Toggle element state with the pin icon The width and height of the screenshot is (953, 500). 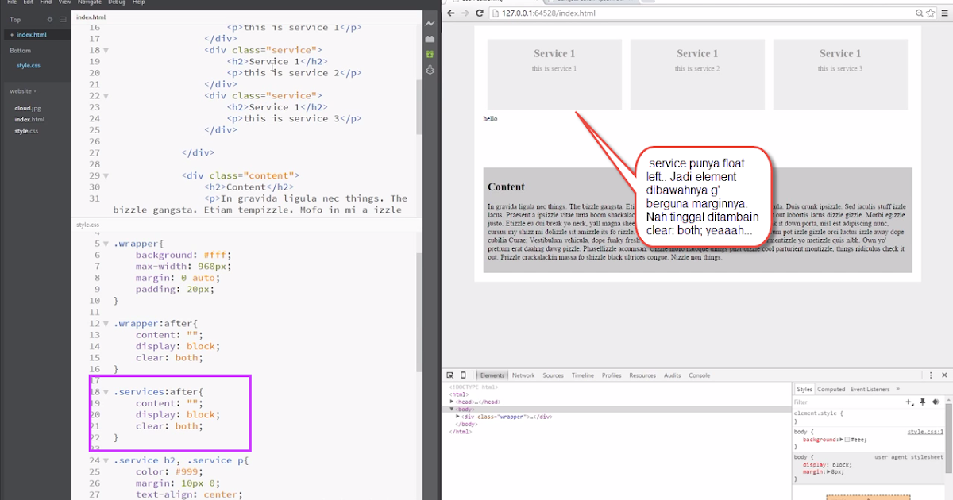click(x=923, y=401)
